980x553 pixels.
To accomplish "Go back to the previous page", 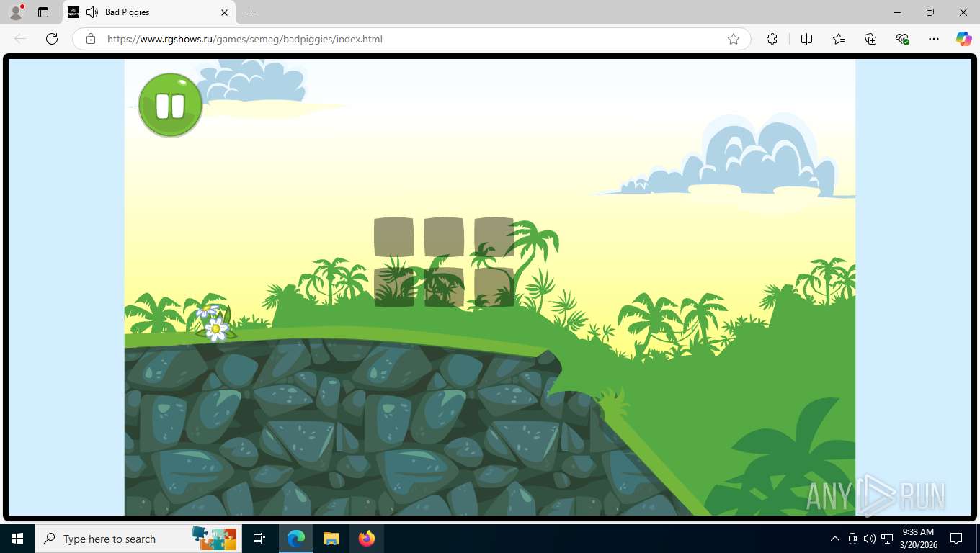I will (x=20, y=39).
